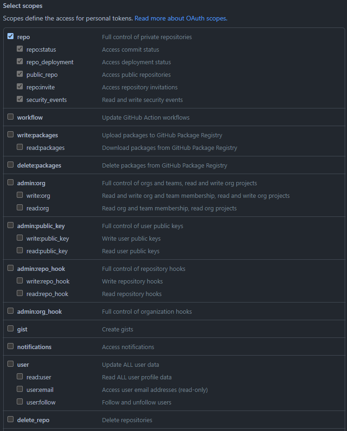Tick the read:packages checkbox
This screenshot has width=347, height=431.
click(20, 147)
